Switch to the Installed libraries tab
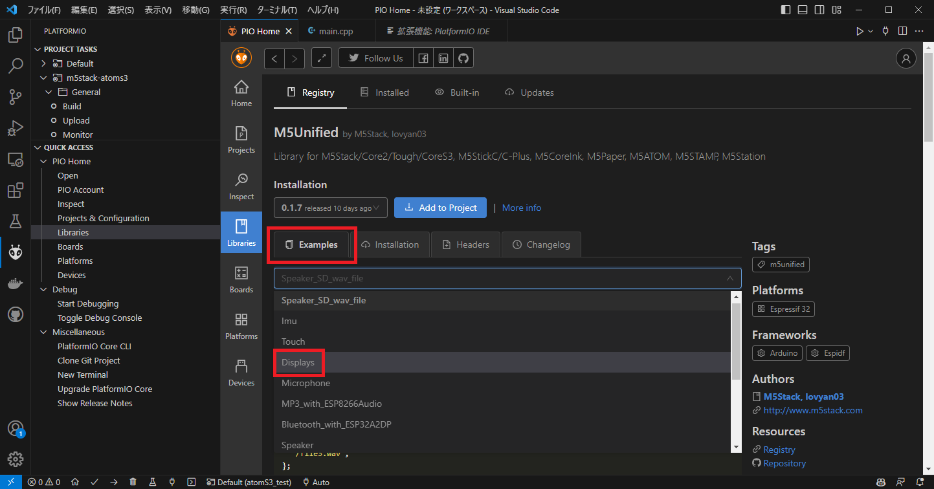Screen dimensions: 934x489 click(x=385, y=92)
